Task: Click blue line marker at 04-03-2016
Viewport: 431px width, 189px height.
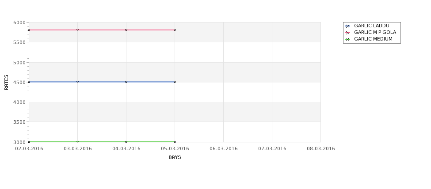Action: click(x=126, y=82)
